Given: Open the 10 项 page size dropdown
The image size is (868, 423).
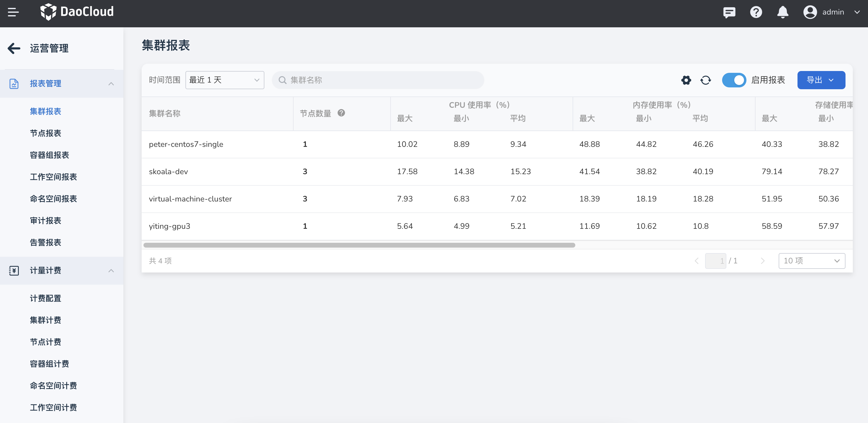Looking at the screenshot, I should point(811,261).
